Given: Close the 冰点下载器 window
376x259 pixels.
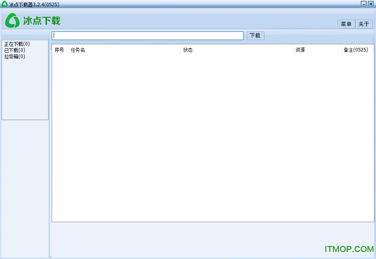Looking at the screenshot, I should (371, 4).
